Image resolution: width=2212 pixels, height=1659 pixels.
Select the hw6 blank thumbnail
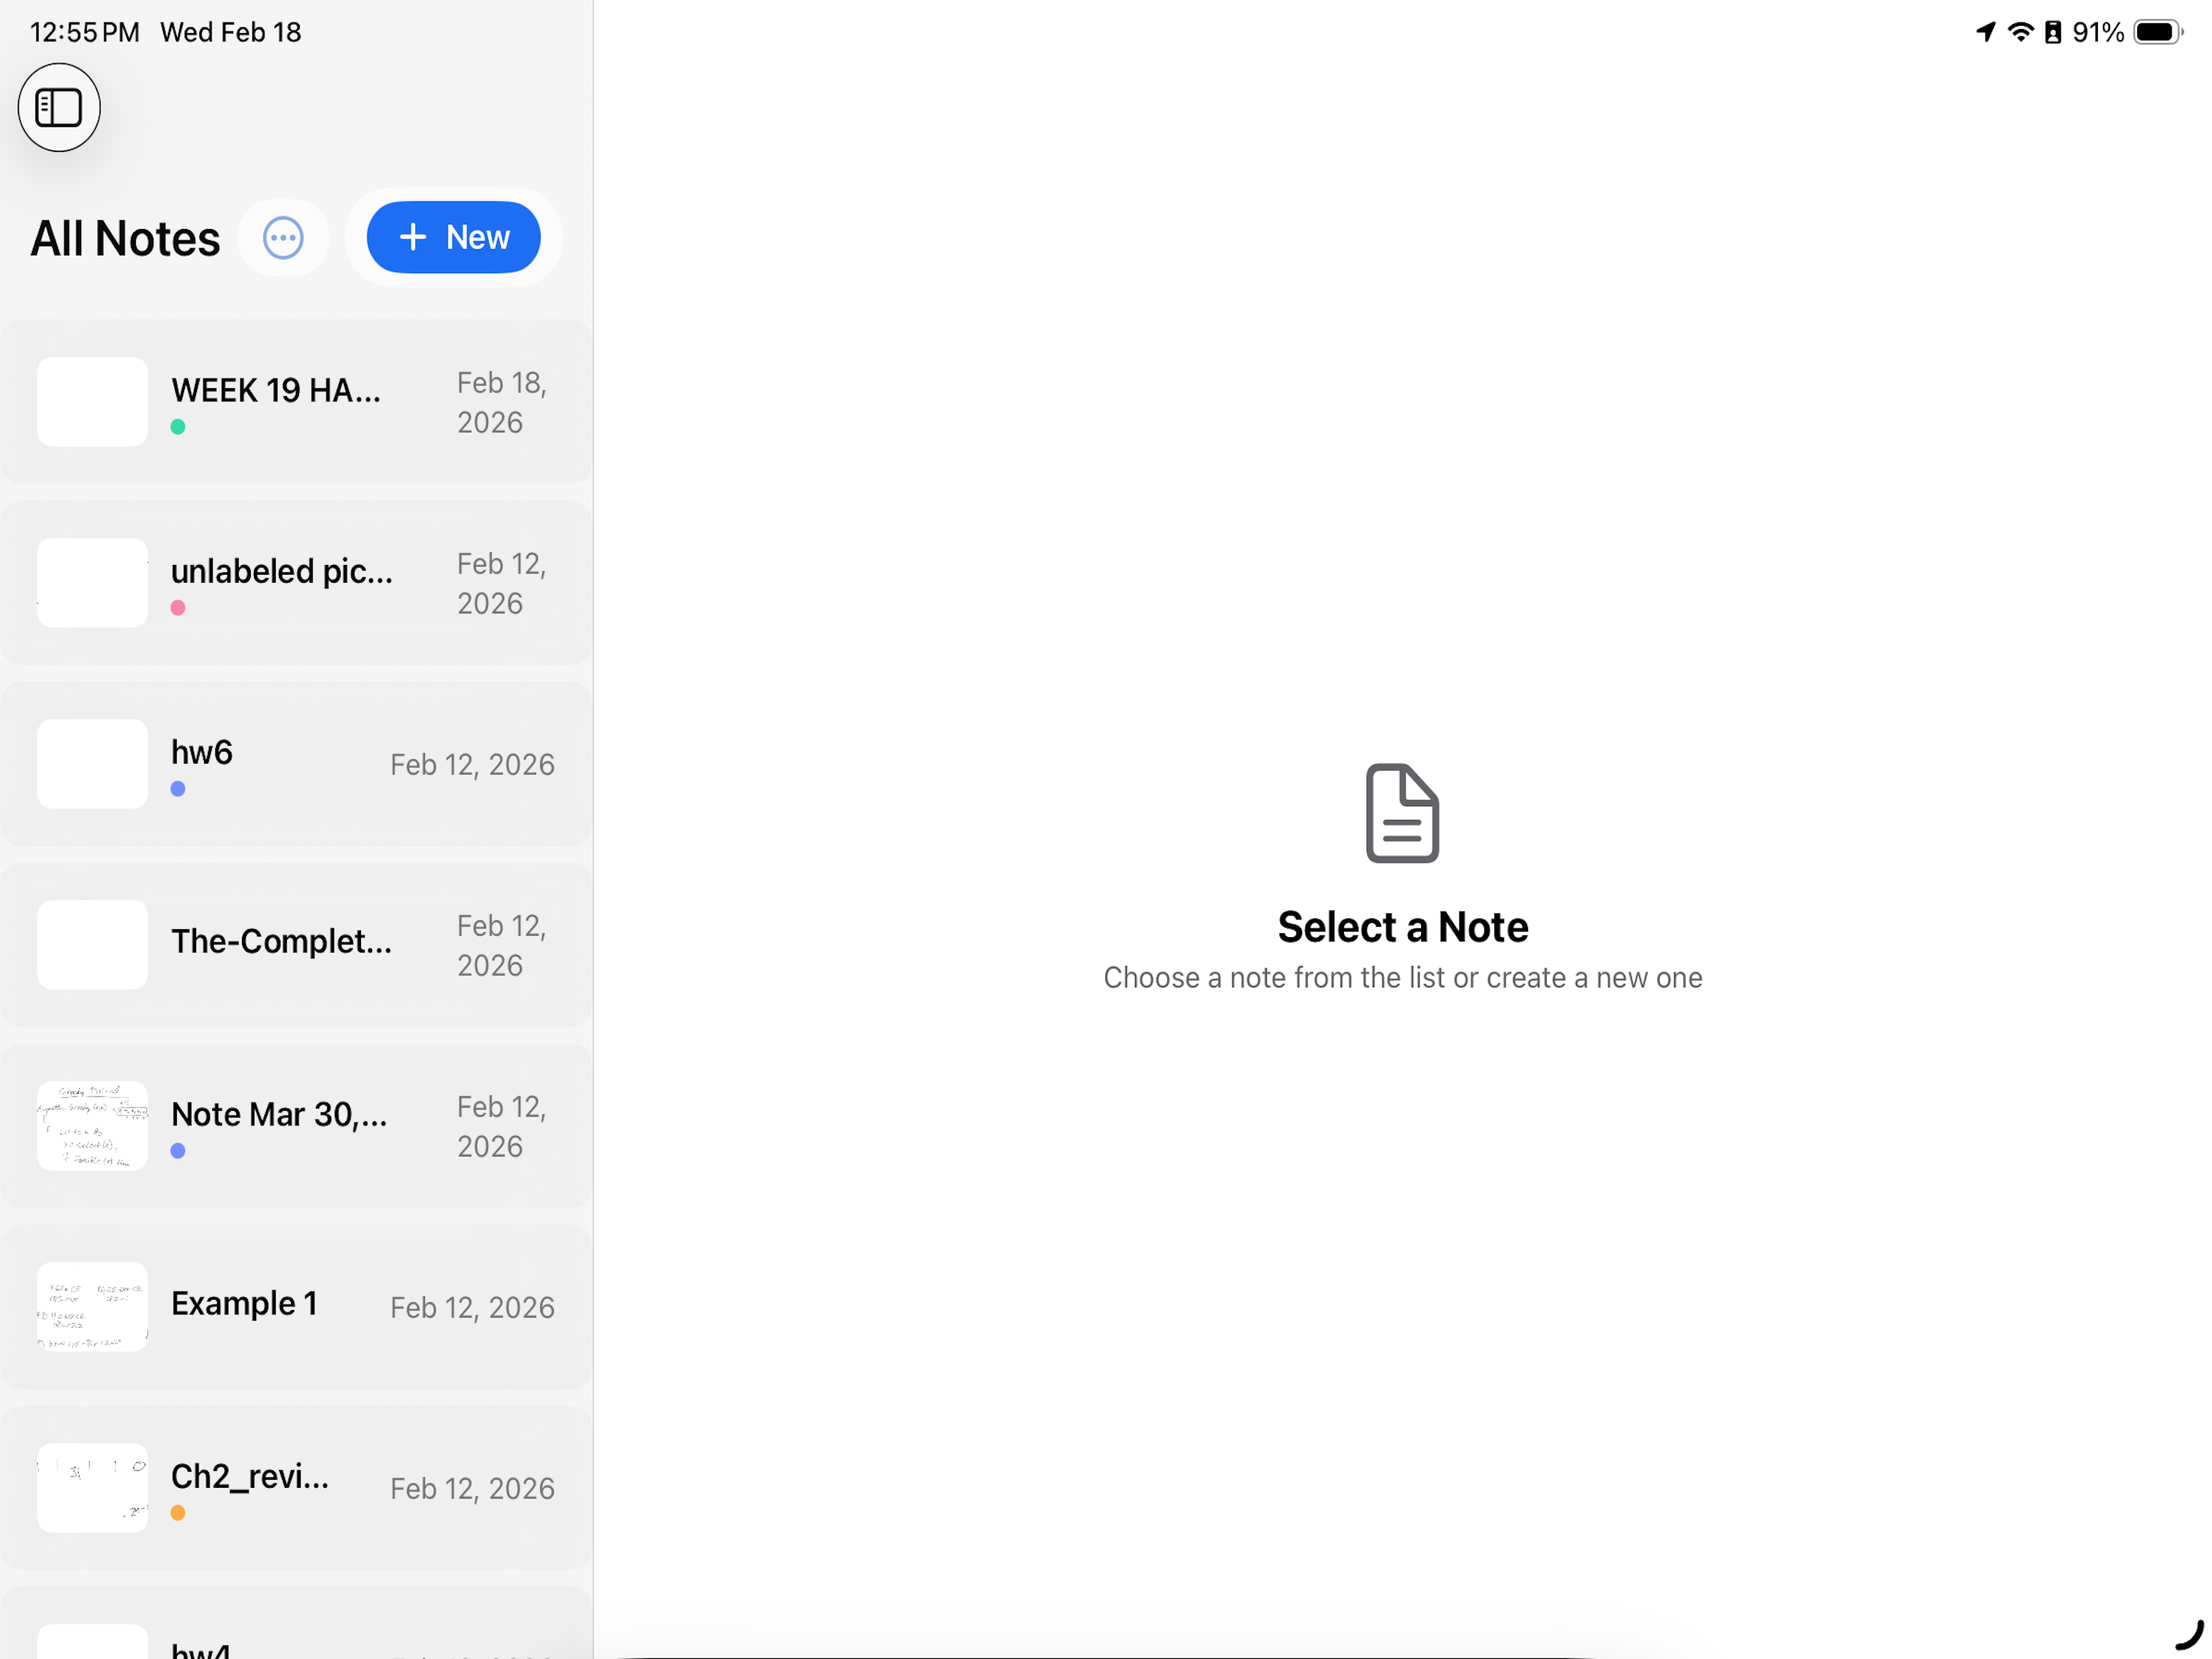(x=92, y=764)
